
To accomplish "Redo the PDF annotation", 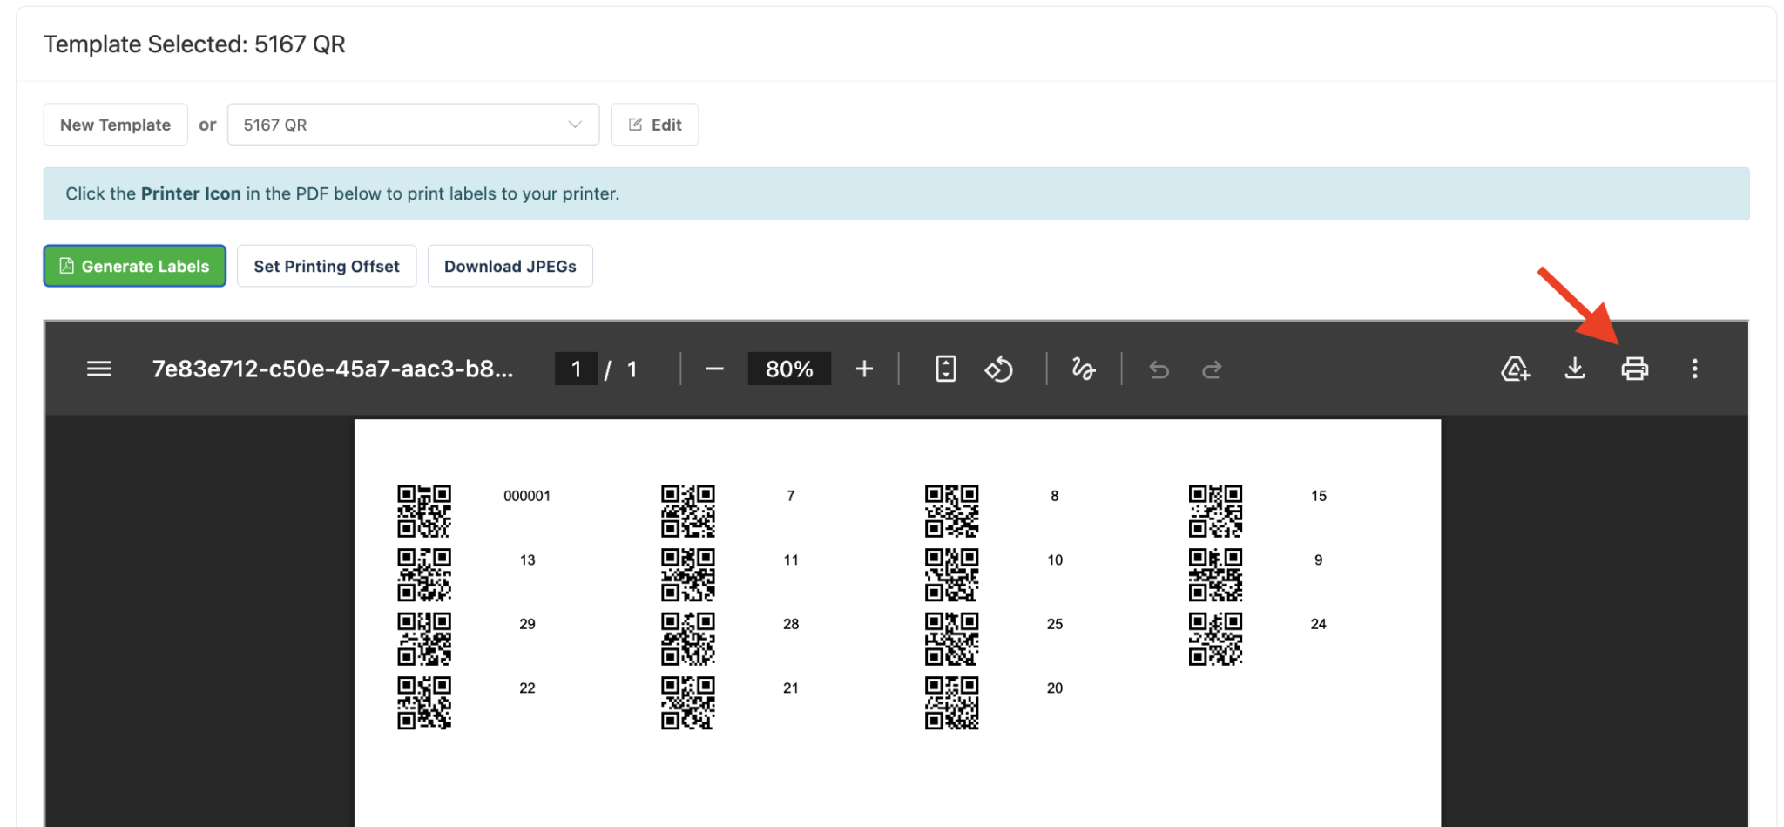I will [1212, 370].
